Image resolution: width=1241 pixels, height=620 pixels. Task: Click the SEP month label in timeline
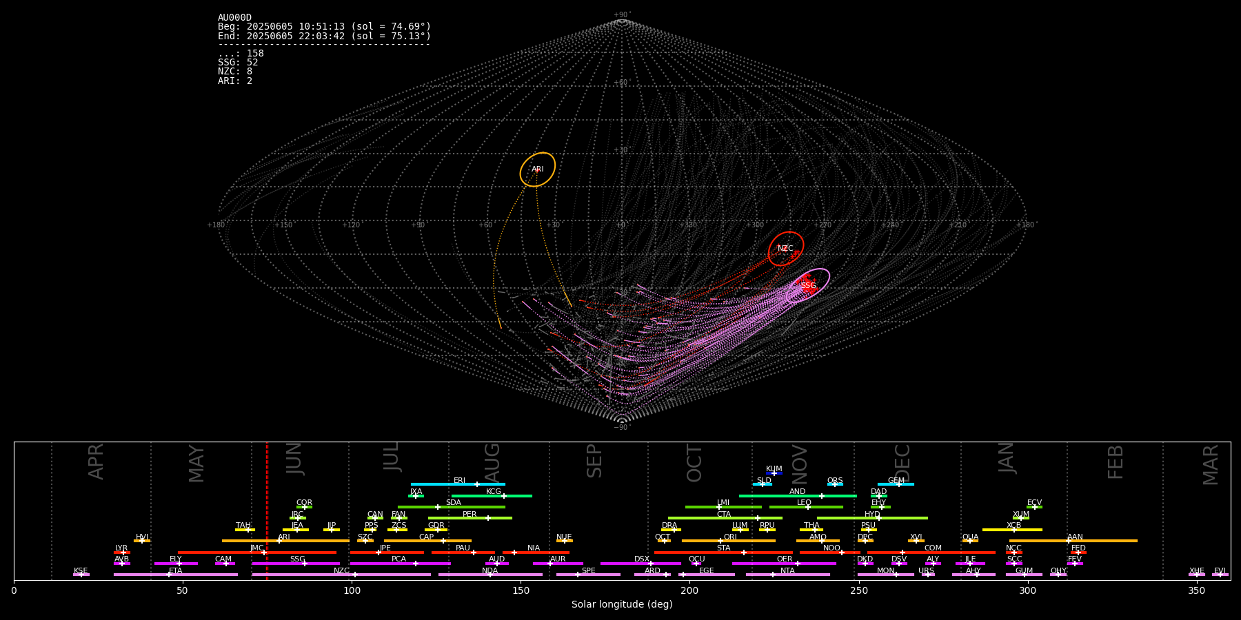click(594, 461)
